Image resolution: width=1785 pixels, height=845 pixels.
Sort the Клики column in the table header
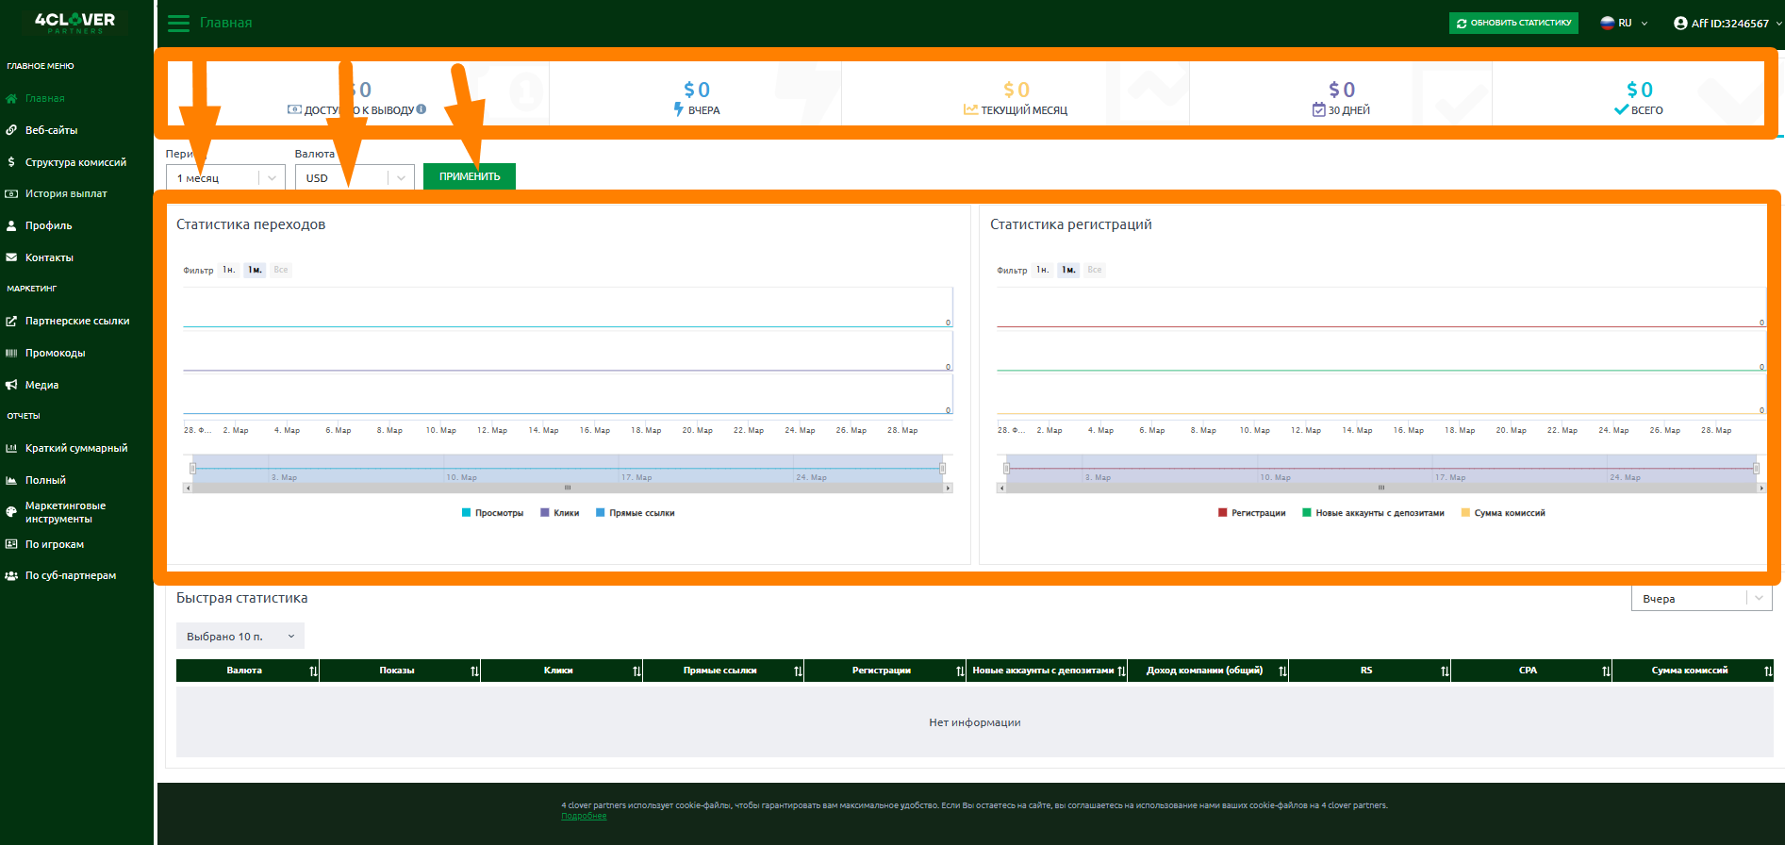(636, 671)
